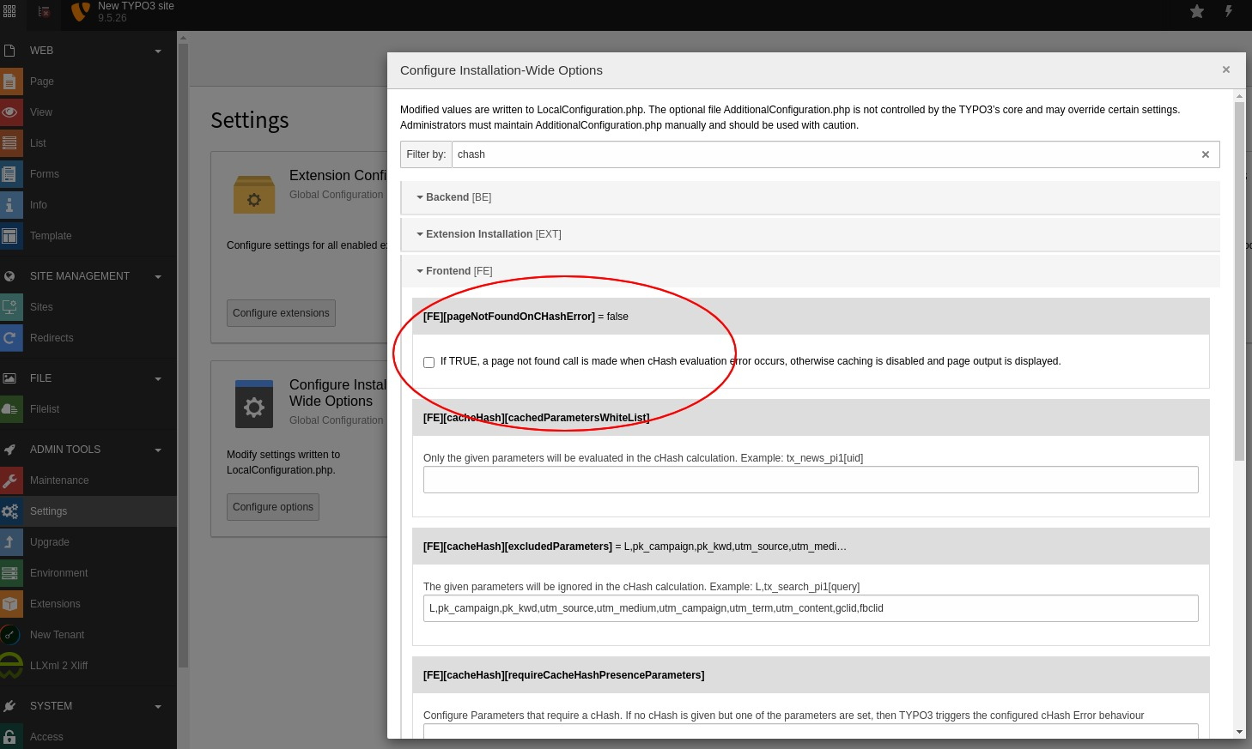Click the bookmark star in the top bar

pos(1197,12)
